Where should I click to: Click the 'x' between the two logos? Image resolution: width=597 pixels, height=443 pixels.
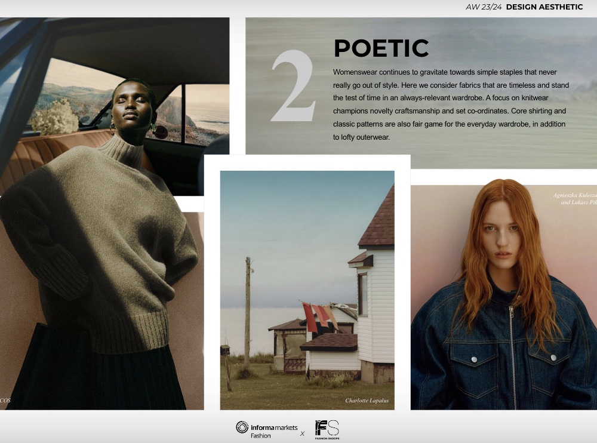(x=302, y=433)
